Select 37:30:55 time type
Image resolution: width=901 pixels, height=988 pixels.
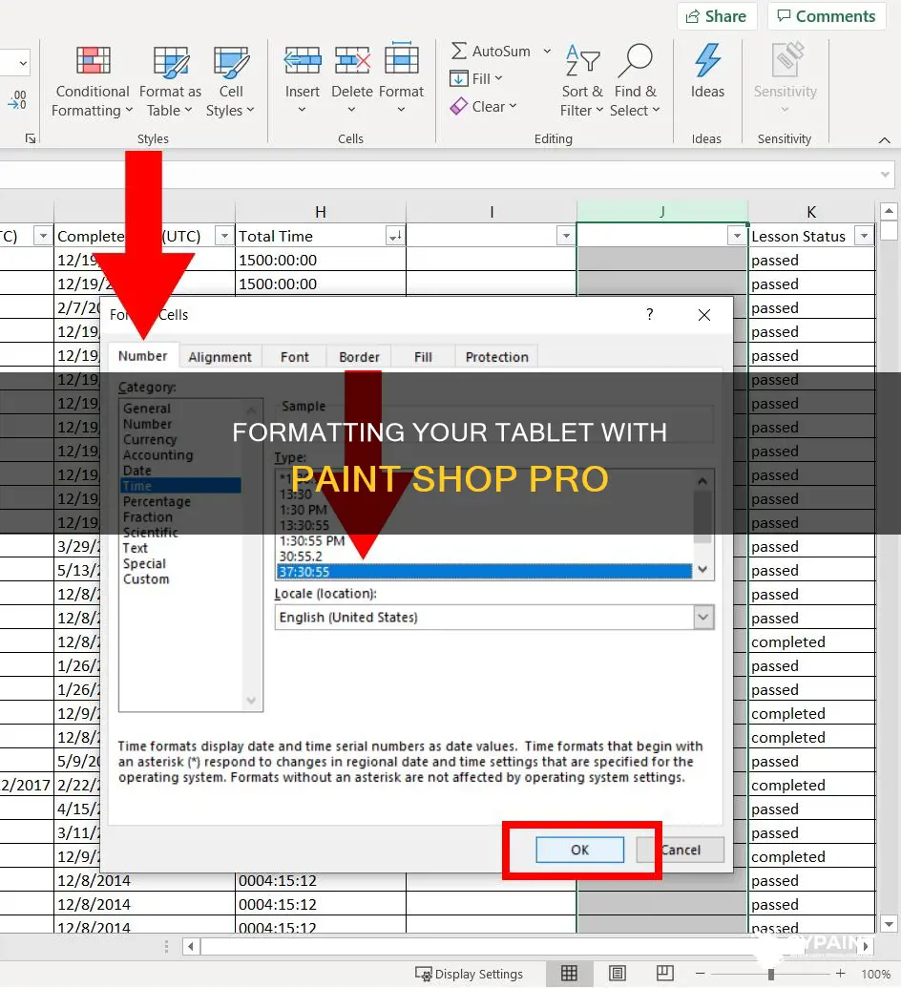point(484,572)
